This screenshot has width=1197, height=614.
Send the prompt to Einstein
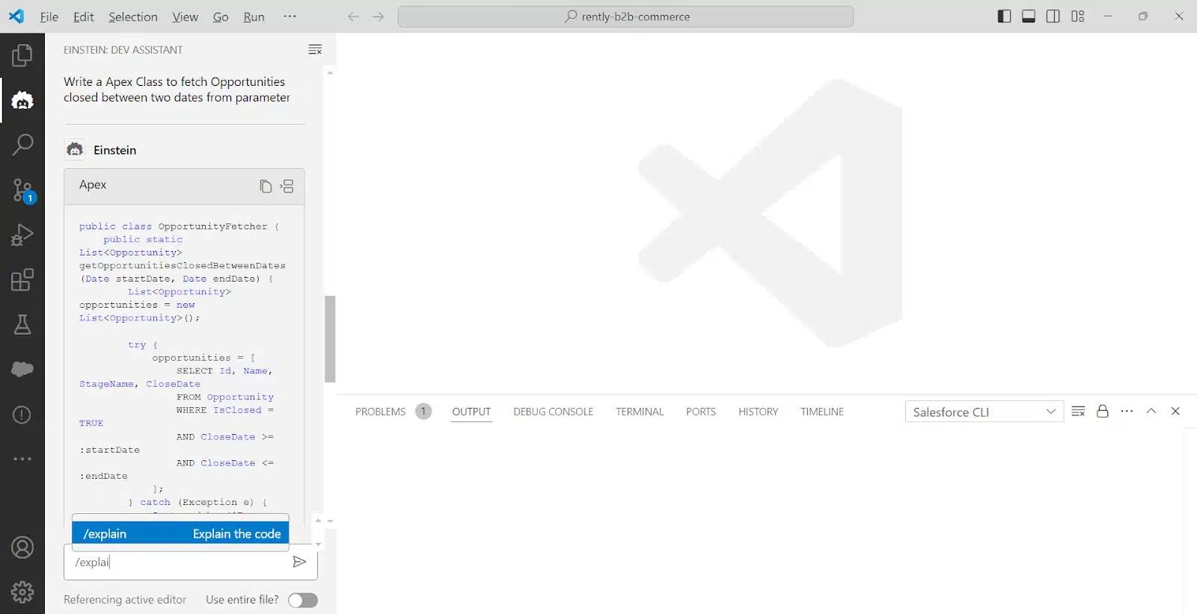[299, 562]
